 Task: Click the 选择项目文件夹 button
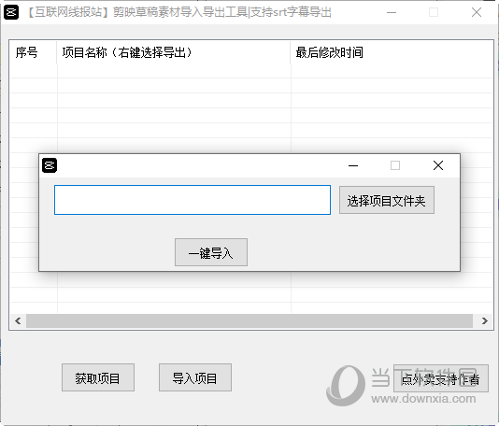(387, 200)
